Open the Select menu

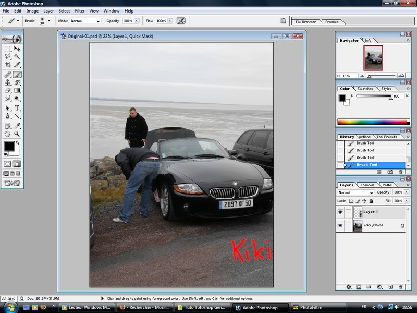coord(64,11)
